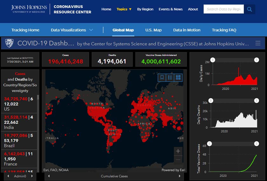267x181 pixels.
Task: Zoom out on the map
Action: point(178,159)
